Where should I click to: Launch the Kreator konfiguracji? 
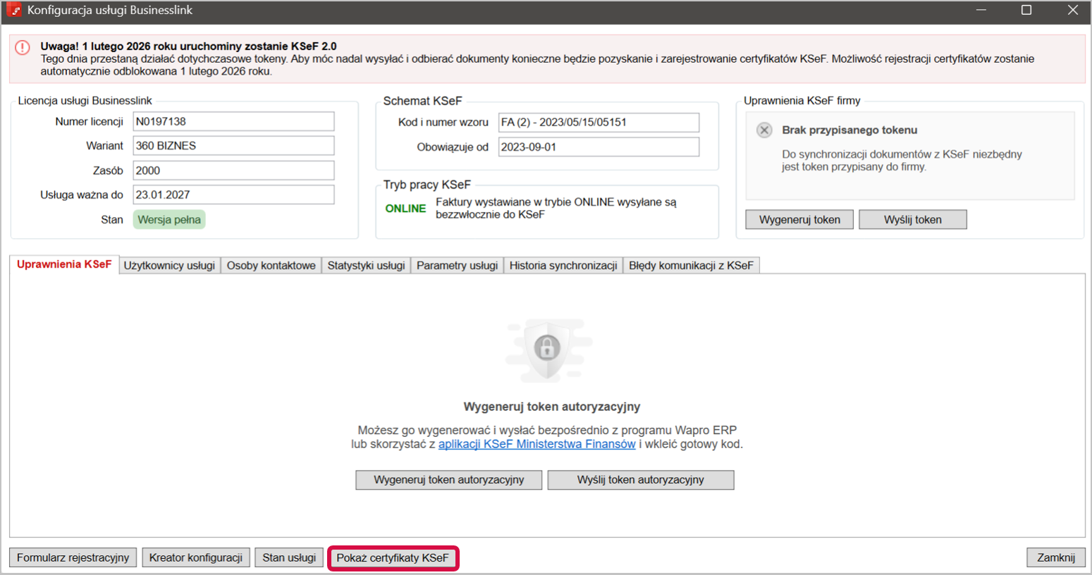(196, 558)
